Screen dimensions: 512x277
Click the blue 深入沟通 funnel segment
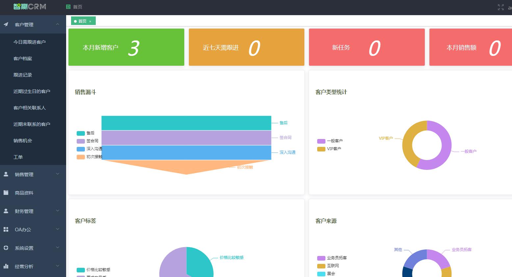[186, 152]
